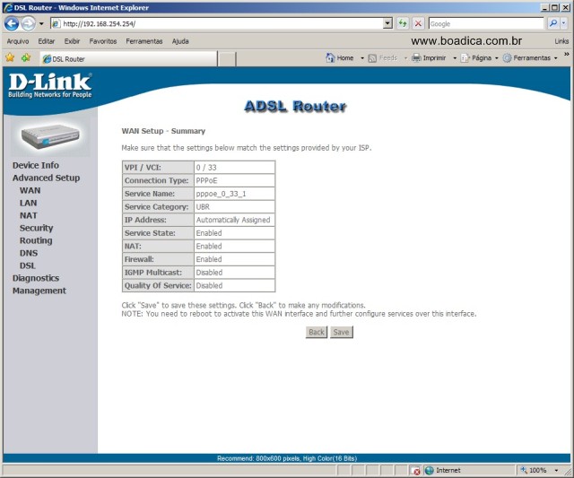
Task: Click the 'WAN Setup - Summary' heading
Action: click(x=163, y=131)
